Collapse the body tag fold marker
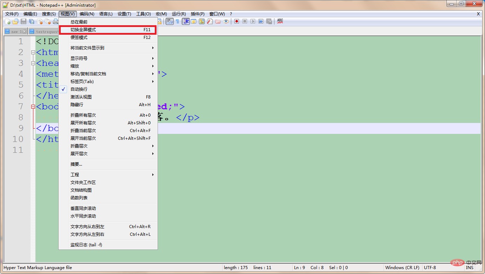This screenshot has height=274, width=485. click(33, 107)
